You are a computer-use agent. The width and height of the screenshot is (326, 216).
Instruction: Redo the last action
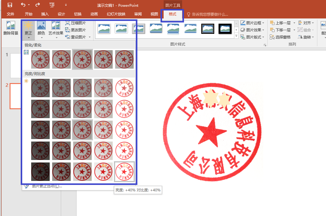tap(38, 5)
